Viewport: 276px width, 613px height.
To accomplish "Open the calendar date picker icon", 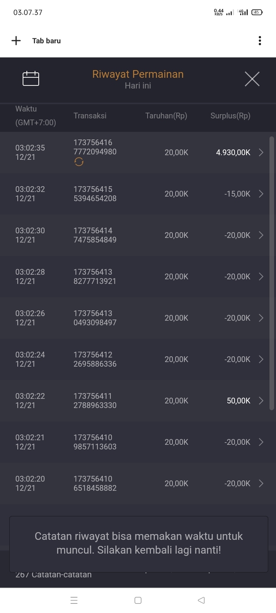I will [31, 79].
